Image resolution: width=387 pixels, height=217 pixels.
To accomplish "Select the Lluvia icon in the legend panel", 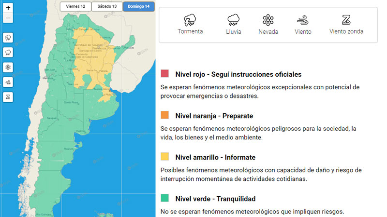I will pyautogui.click(x=234, y=20).
